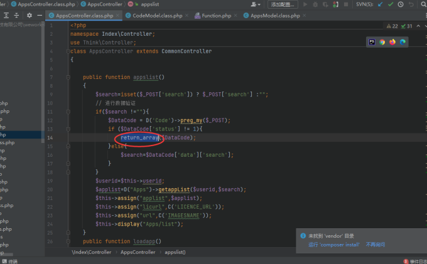Collapse loadapp function fold marker line 26
The width and height of the screenshot is (427, 264).
(68, 241)
